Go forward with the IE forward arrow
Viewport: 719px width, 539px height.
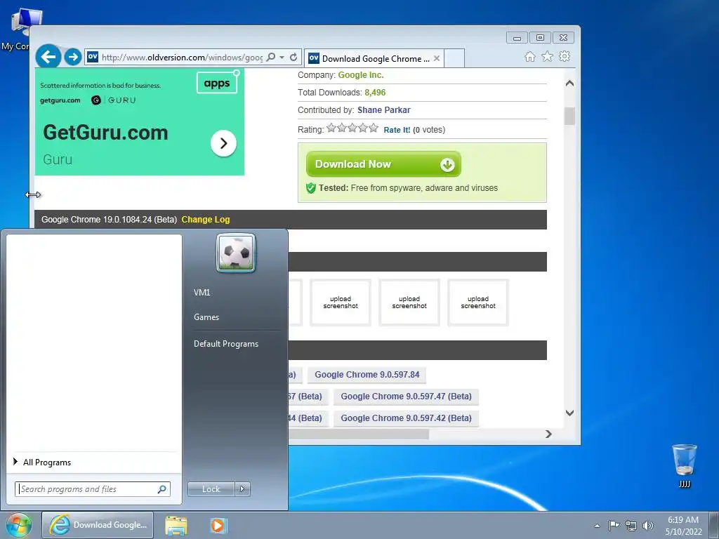72,57
